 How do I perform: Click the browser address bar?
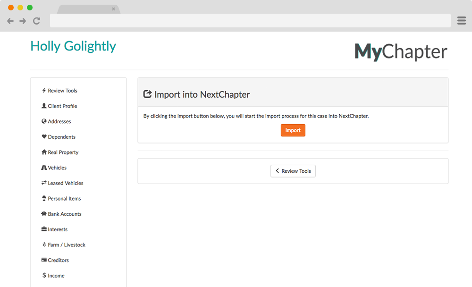[250, 21]
